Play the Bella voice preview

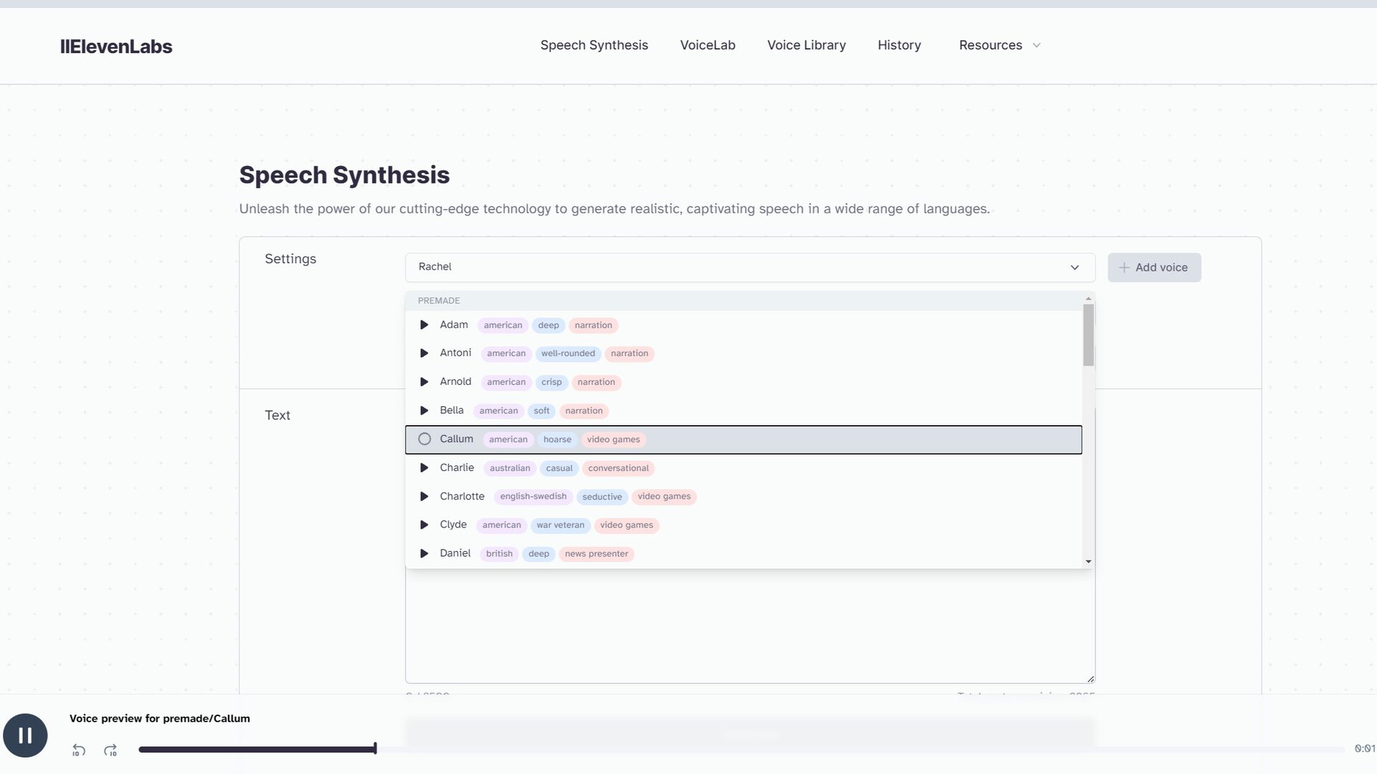coord(424,411)
